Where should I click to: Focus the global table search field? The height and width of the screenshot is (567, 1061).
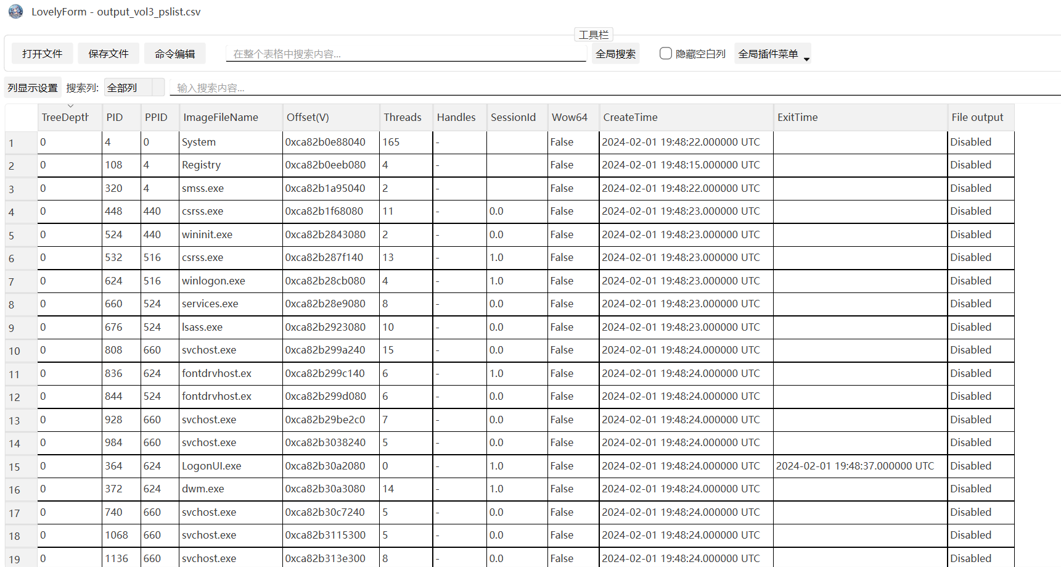(406, 54)
